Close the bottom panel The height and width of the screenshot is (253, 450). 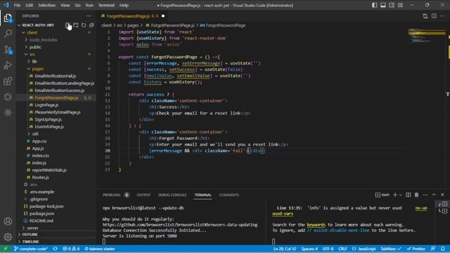[442, 195]
